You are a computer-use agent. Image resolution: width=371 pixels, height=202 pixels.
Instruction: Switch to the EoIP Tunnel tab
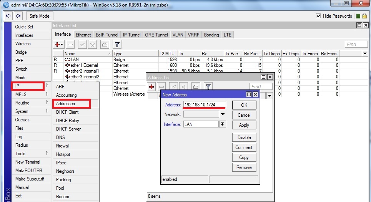tap(107, 35)
